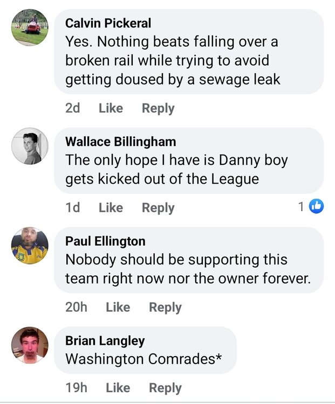Reply to Brian Langley's comment
The width and height of the screenshot is (335, 404).
click(165, 387)
